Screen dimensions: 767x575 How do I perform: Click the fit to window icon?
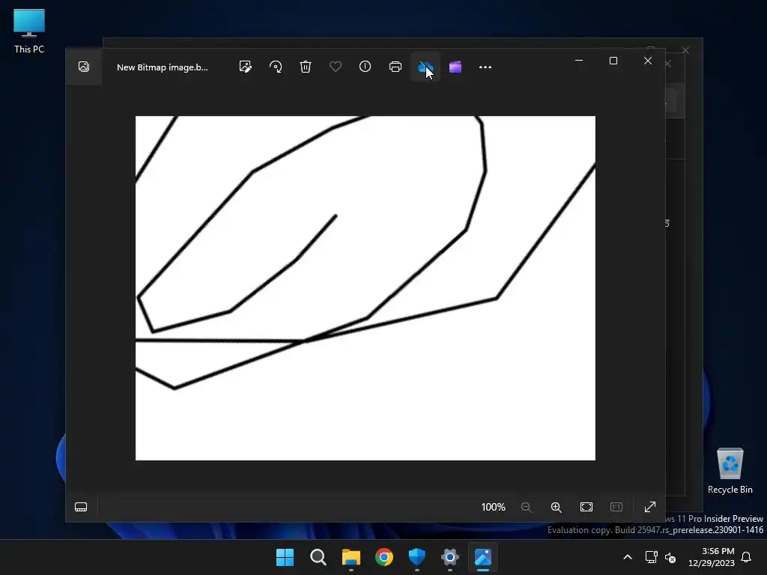586,507
